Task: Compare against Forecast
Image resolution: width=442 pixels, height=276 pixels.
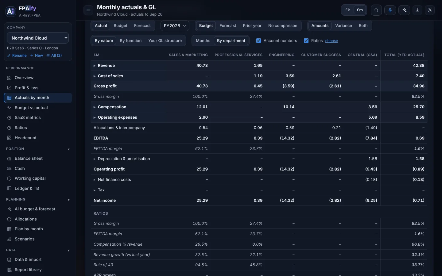Action: [x=228, y=26]
